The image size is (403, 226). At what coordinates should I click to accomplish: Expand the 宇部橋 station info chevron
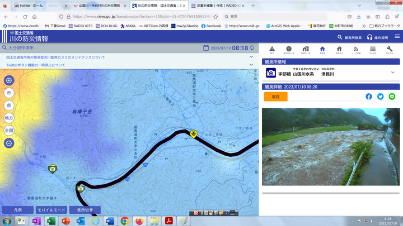point(393,73)
